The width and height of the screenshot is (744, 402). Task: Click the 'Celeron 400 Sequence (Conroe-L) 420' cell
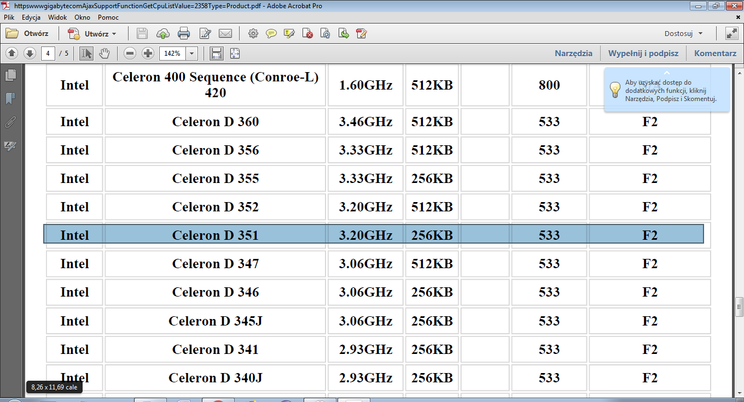216,85
